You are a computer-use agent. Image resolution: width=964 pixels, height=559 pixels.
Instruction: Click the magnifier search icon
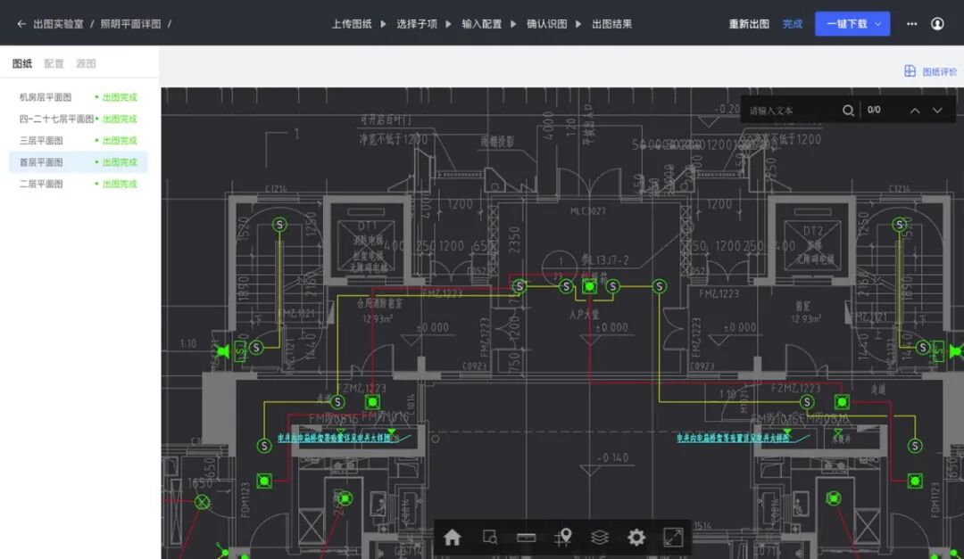tap(848, 111)
